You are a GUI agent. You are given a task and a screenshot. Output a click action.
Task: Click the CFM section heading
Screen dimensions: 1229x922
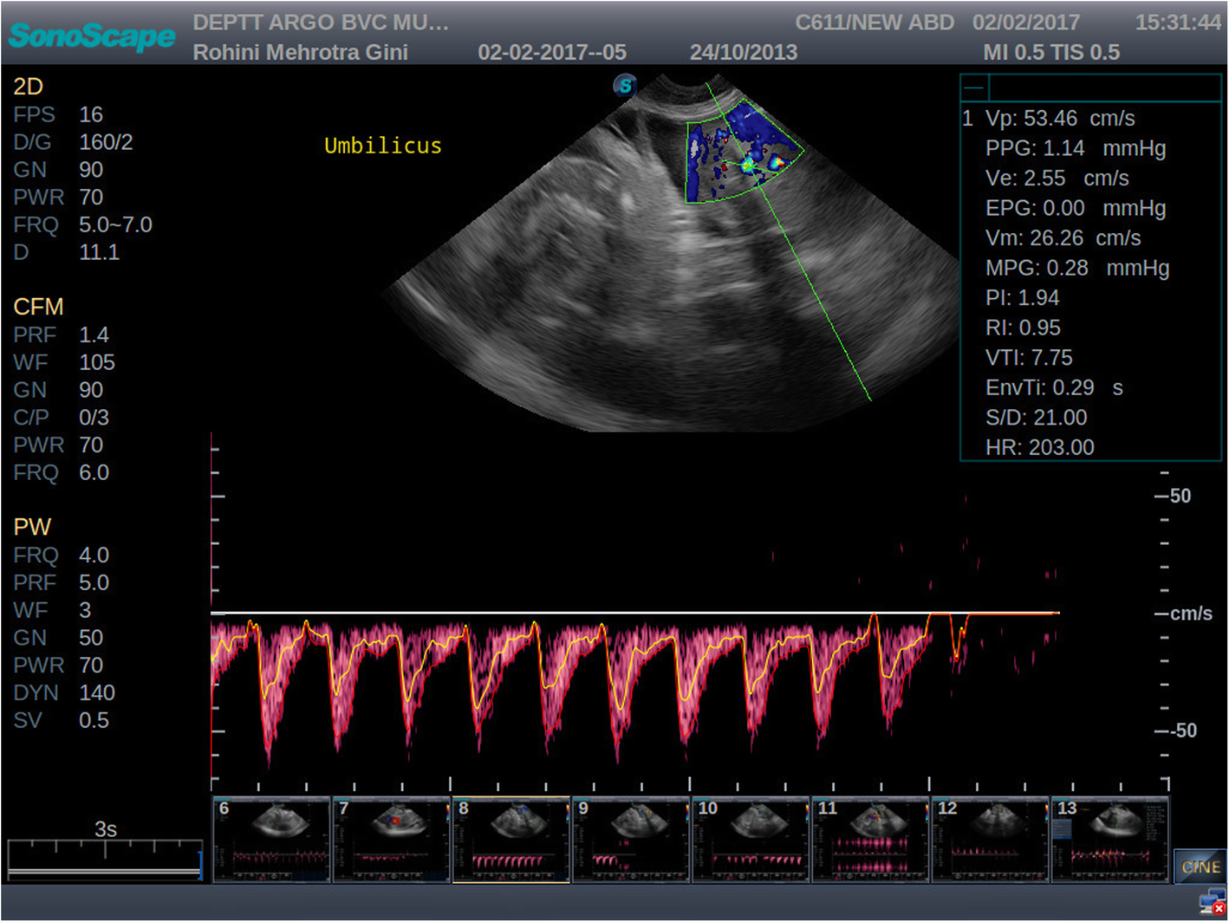click(38, 306)
